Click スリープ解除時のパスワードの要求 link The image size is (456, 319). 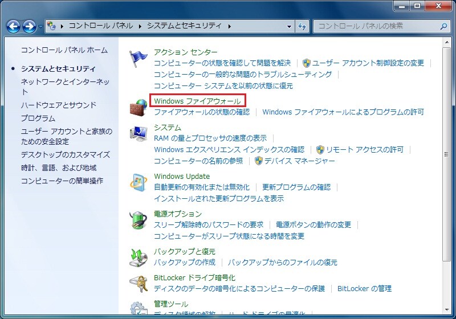click(209, 224)
